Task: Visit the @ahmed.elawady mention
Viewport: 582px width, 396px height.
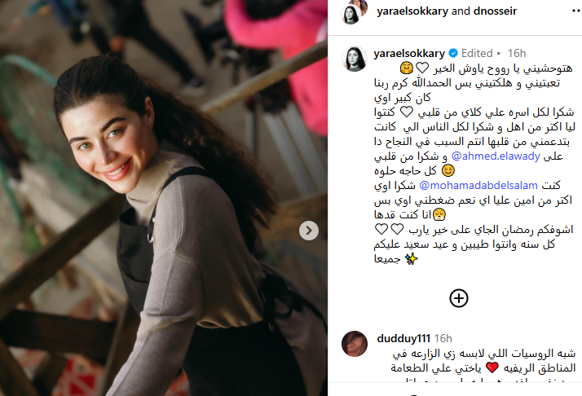Action: (x=496, y=156)
